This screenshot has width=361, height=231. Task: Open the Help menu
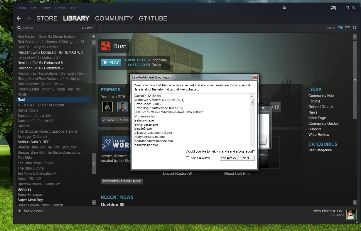coord(73,8)
